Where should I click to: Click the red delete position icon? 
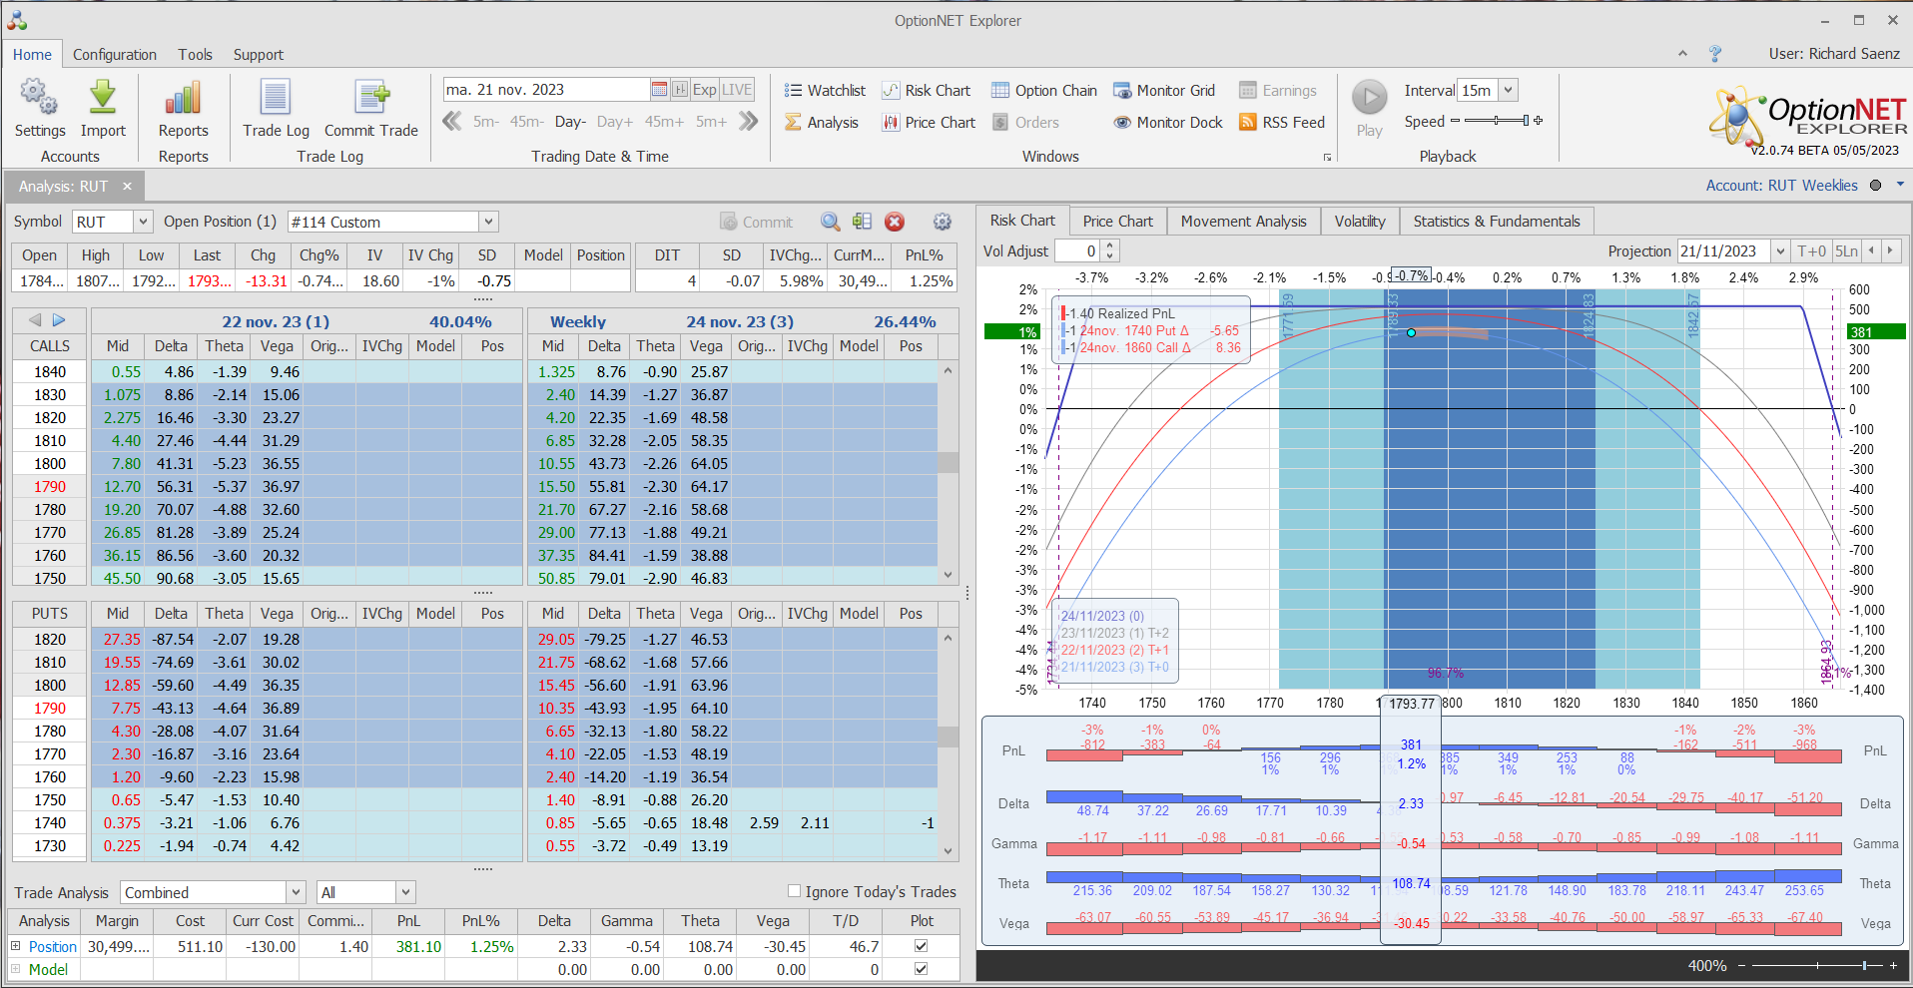(895, 222)
